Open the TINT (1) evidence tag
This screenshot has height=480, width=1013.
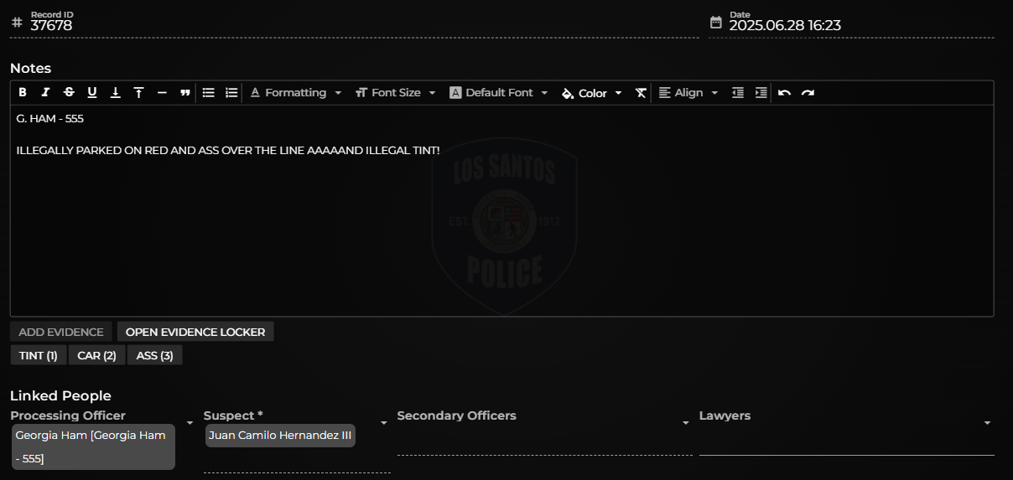point(39,355)
